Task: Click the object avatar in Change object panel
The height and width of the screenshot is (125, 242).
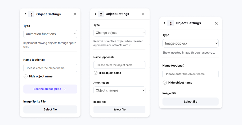Action: point(101,14)
